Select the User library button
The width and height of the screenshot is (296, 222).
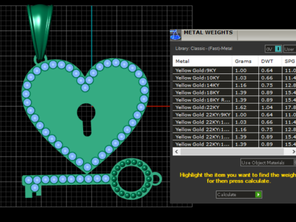[290, 49]
